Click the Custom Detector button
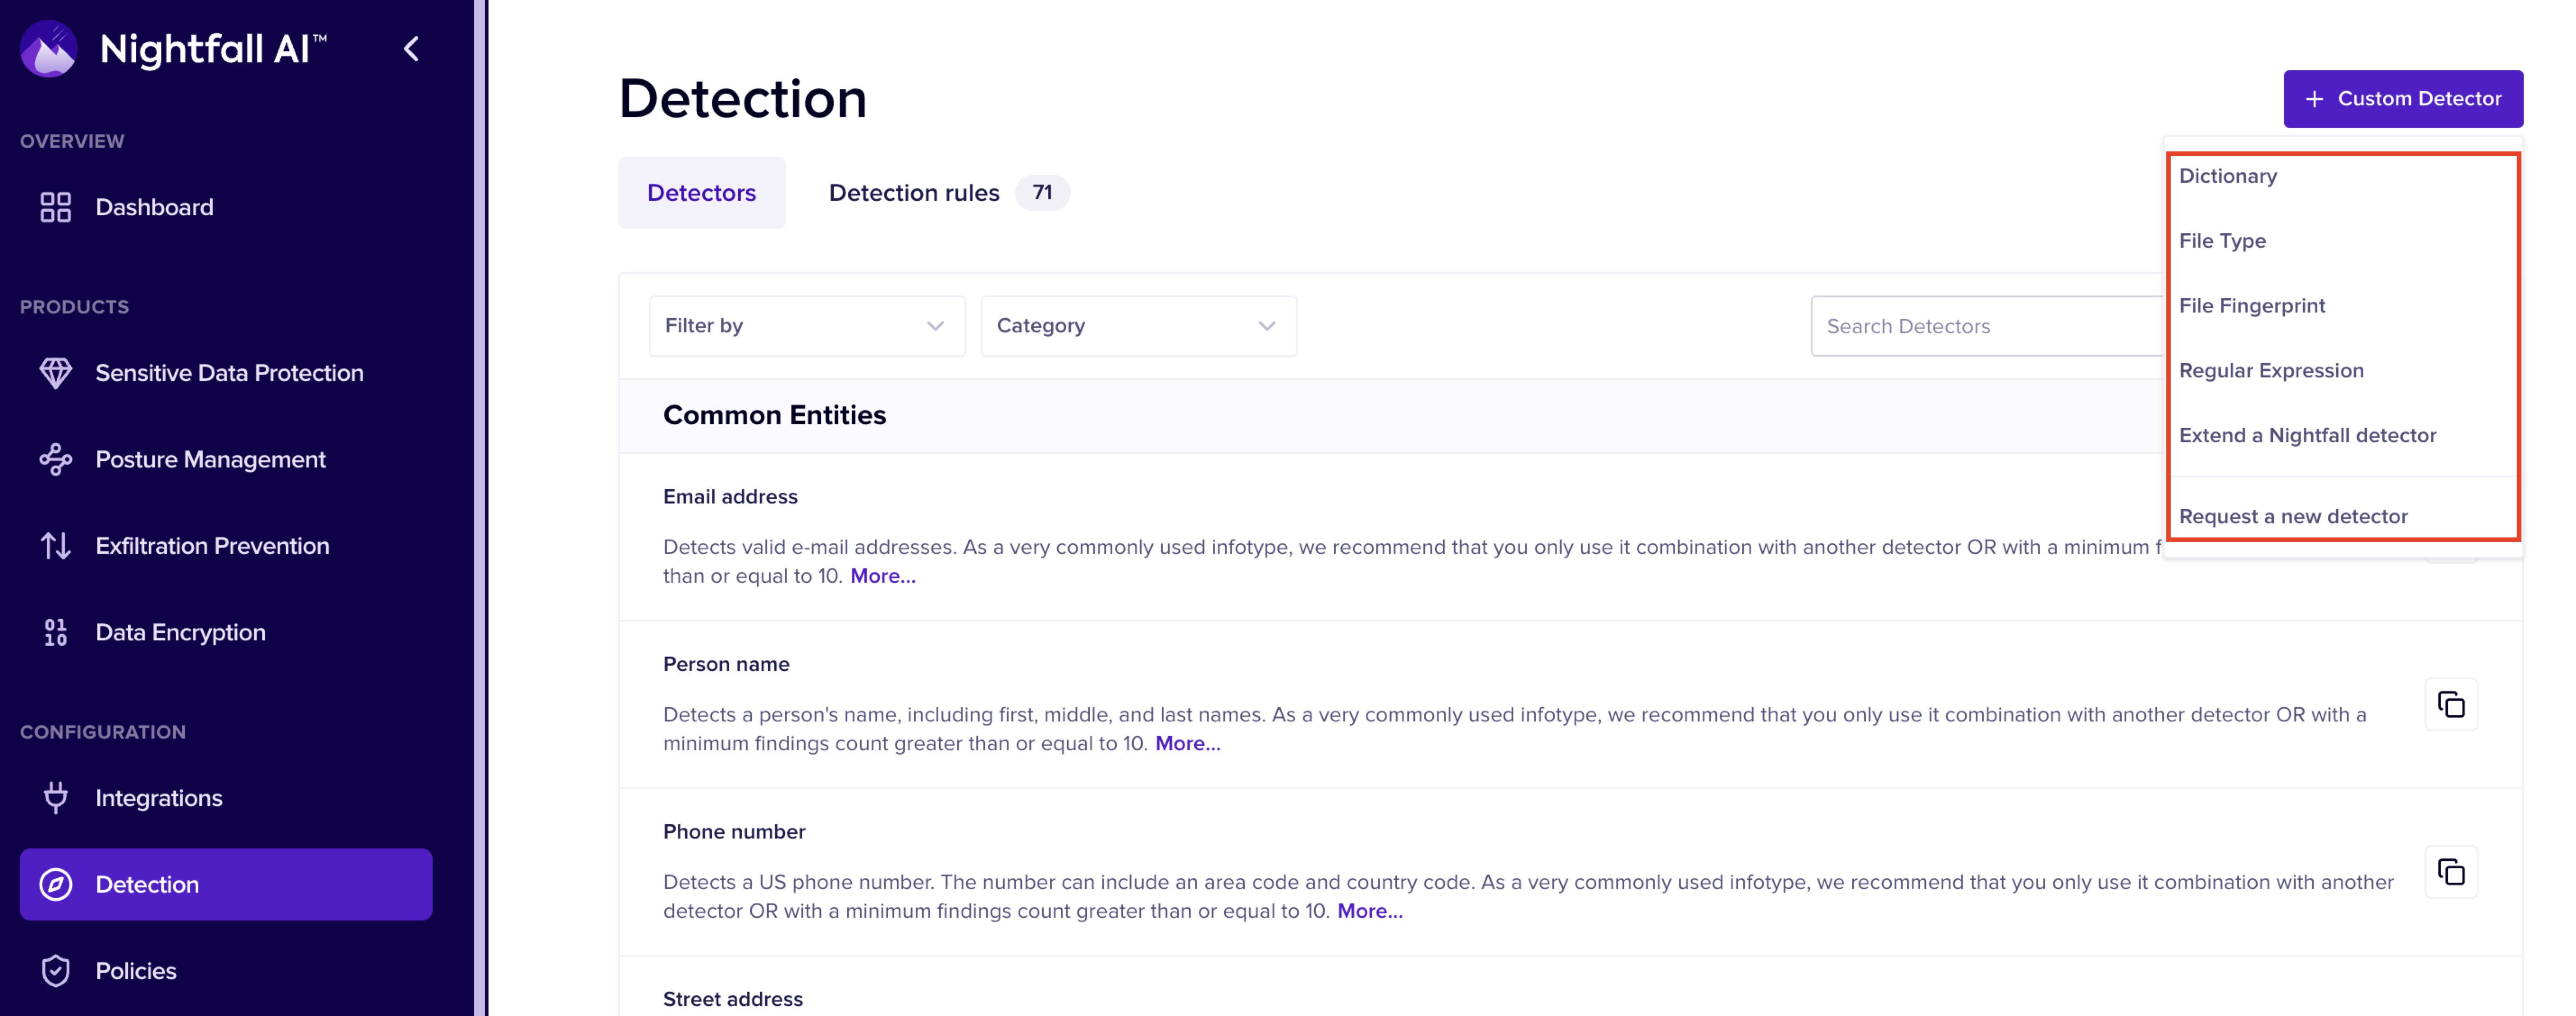Viewport: 2576px width, 1016px height. pos(2403,99)
